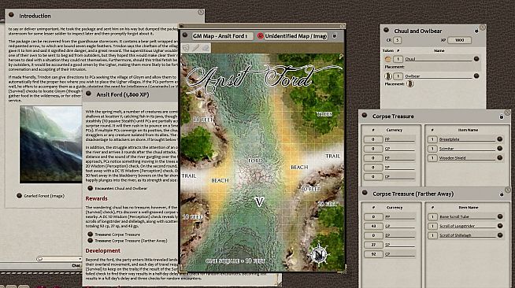Click the mountain forest image thumbnail

[x=50, y=144]
